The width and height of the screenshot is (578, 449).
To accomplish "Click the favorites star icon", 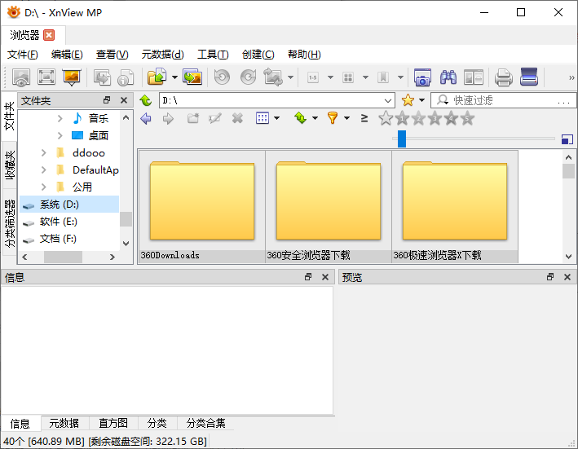I will tap(408, 100).
